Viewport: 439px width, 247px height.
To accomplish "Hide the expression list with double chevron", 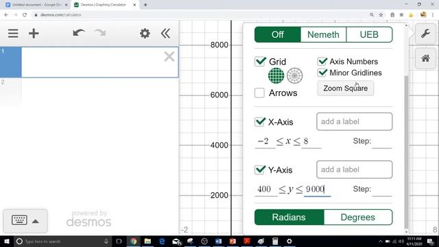I will (165, 34).
